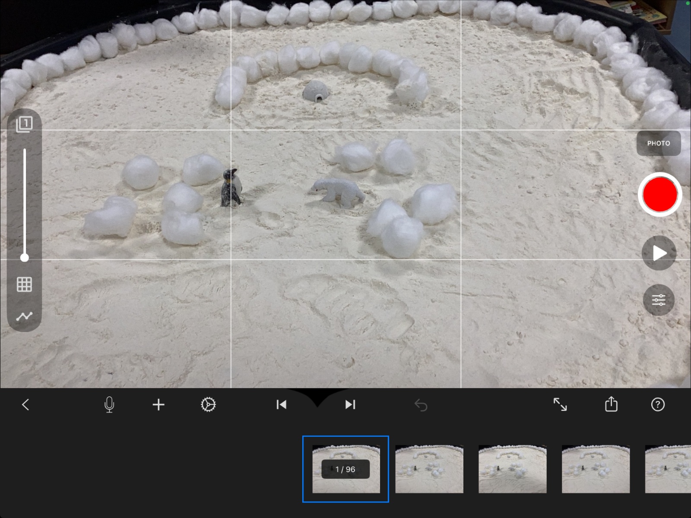Open the share export menu
691x518 pixels.
[x=611, y=404]
